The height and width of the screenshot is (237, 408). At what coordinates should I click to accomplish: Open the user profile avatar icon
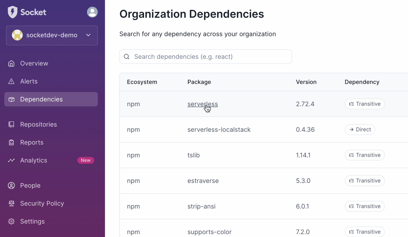pyautogui.click(x=92, y=12)
